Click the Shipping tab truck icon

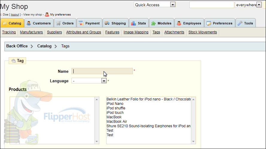click(107, 23)
